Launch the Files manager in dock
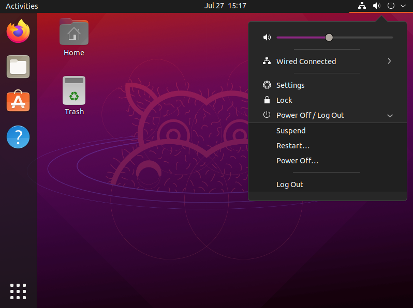Image resolution: width=413 pixels, height=308 pixels. [18, 67]
